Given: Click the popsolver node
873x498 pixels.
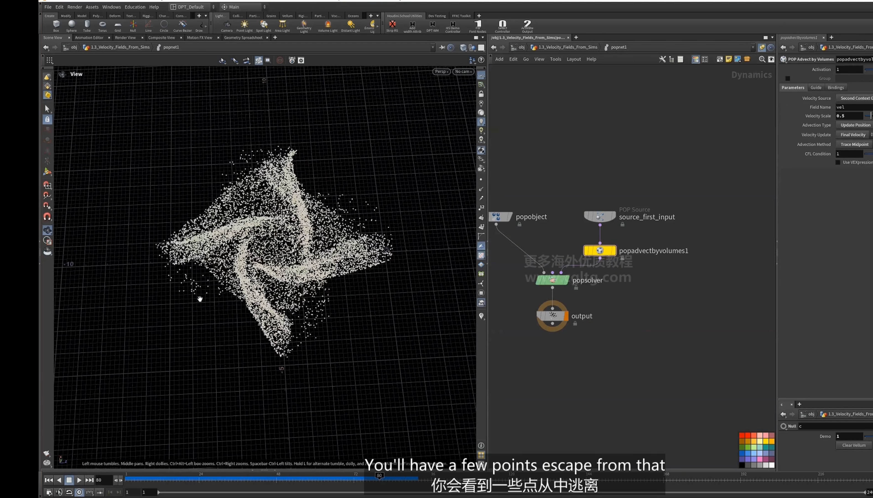Looking at the screenshot, I should pyautogui.click(x=552, y=280).
